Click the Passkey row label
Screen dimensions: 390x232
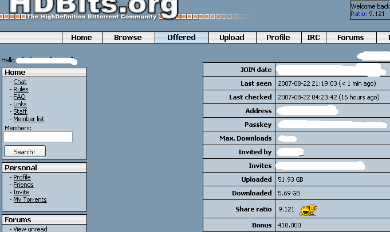pyautogui.click(x=258, y=125)
